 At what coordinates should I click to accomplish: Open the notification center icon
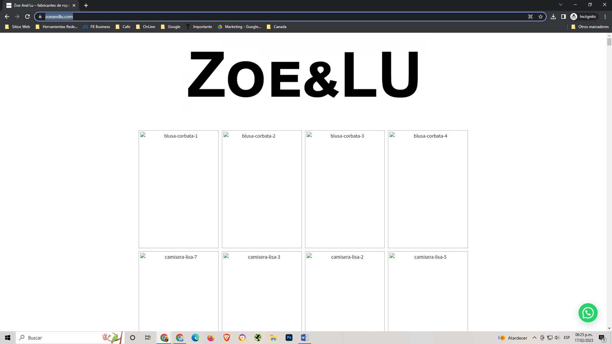[602, 338]
